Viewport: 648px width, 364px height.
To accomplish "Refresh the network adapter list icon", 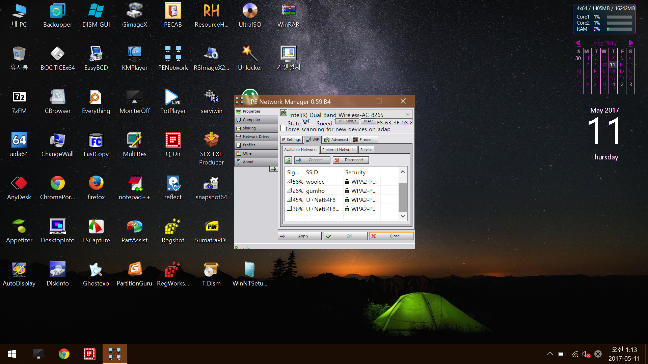I will click(283, 113).
